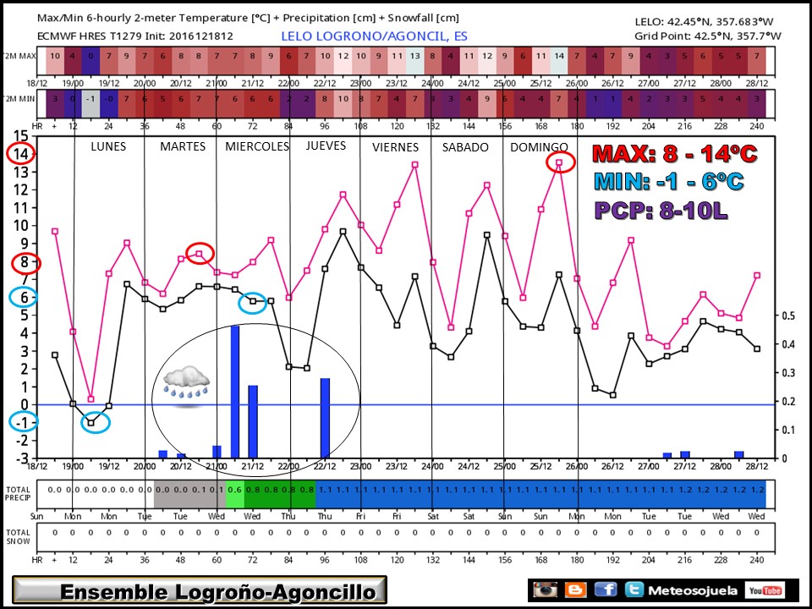812x609 pixels.
Task: Click the Grid Point: 42.5°N text
Action: click(707, 36)
